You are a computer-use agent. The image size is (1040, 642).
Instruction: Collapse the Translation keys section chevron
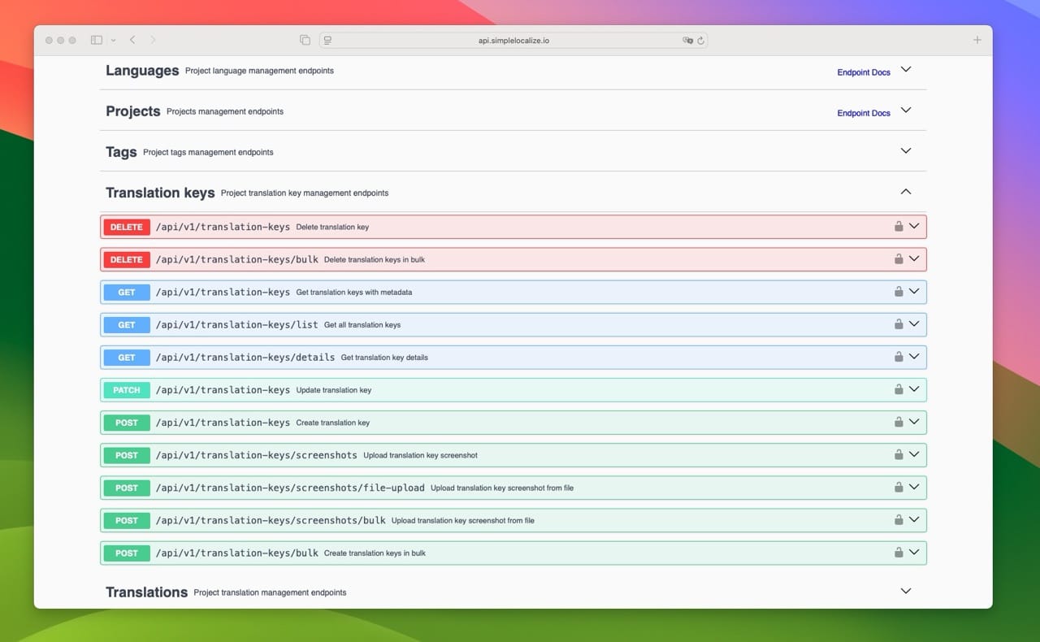coord(906,192)
